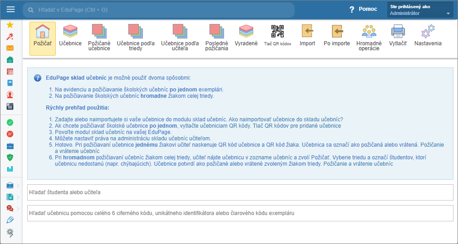This screenshot has width=458, height=244.
Task: Open the hamburger menu at top left
Action: 10,10
